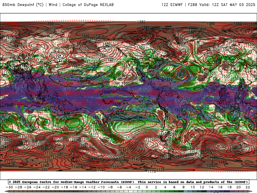This screenshot has height=193, width=257.
Task: Click the '18' legend value
Action: pyautogui.click(x=229, y=187)
